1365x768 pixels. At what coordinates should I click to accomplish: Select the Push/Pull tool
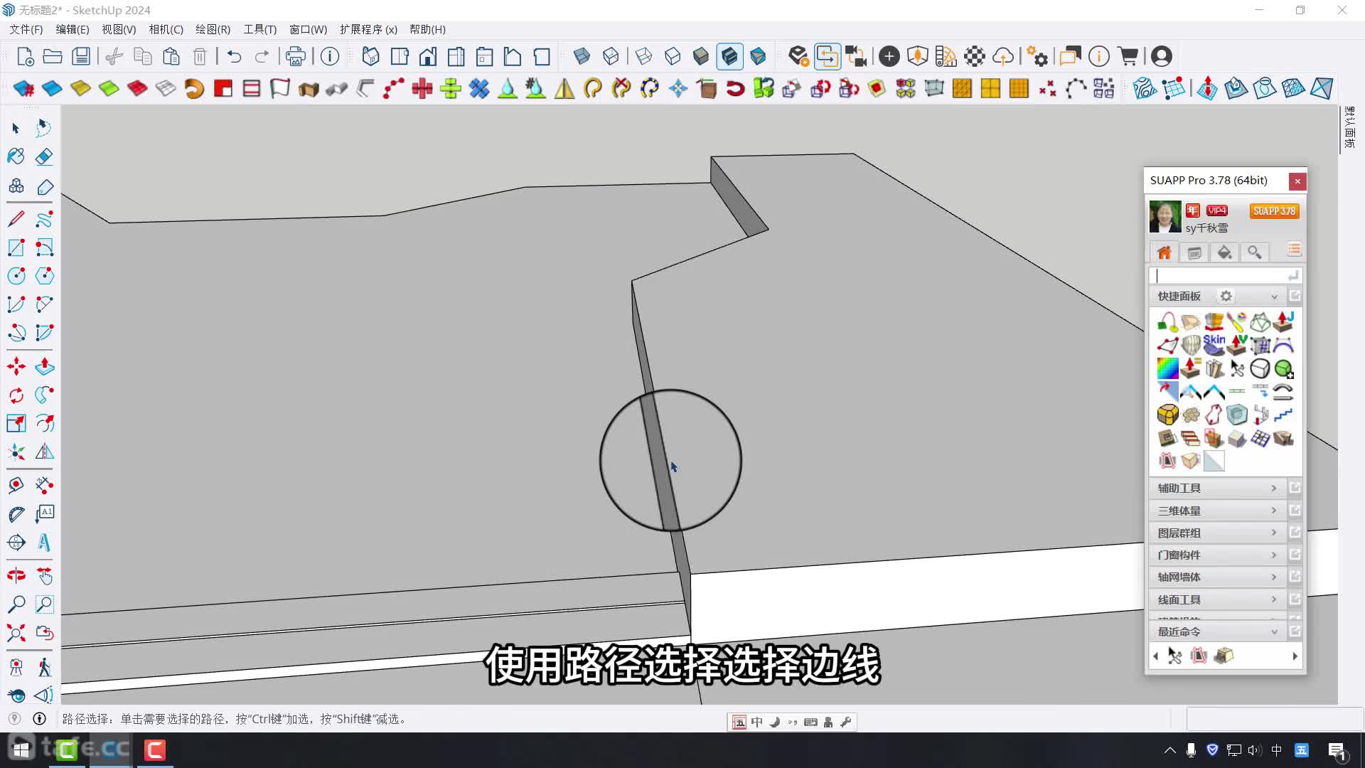pyautogui.click(x=44, y=367)
